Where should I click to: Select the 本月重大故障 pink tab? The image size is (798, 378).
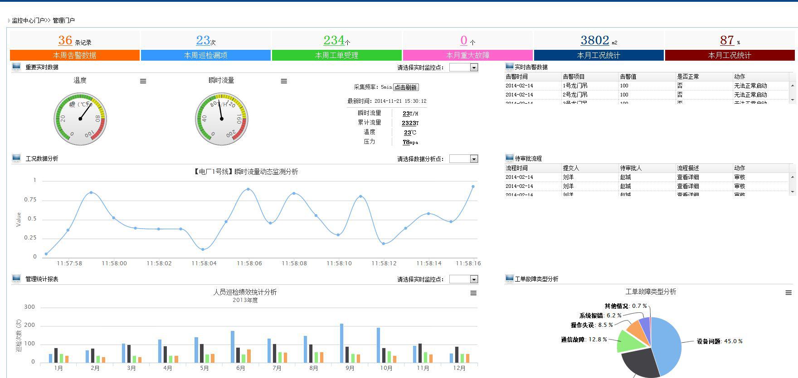pyautogui.click(x=467, y=55)
